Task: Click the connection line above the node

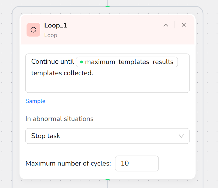Action: [x=108, y=3]
